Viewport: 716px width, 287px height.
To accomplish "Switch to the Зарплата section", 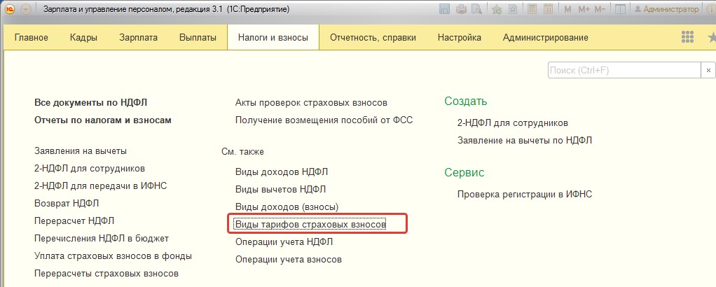I will tap(138, 38).
